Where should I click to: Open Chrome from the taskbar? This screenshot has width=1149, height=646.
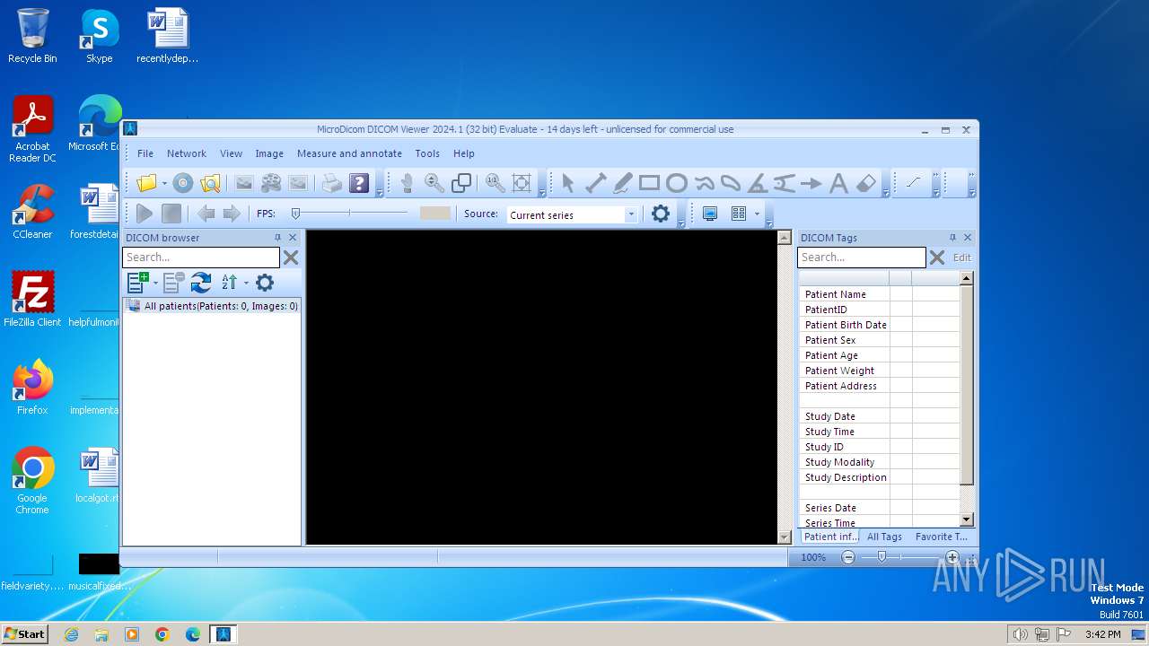click(x=162, y=634)
